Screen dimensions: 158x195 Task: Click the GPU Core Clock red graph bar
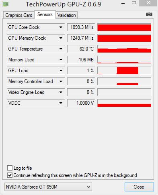click(124, 27)
